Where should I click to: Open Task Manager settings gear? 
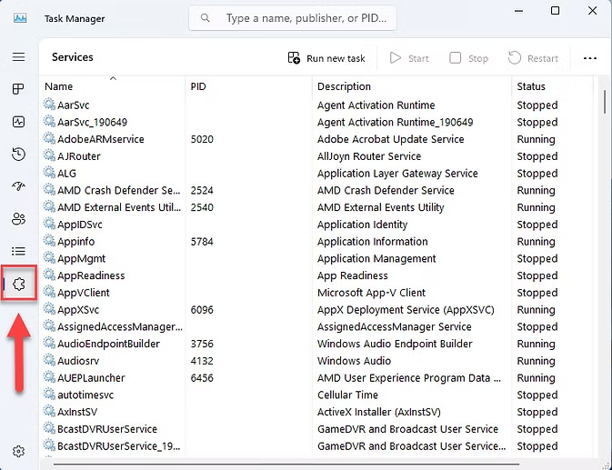tap(18, 451)
